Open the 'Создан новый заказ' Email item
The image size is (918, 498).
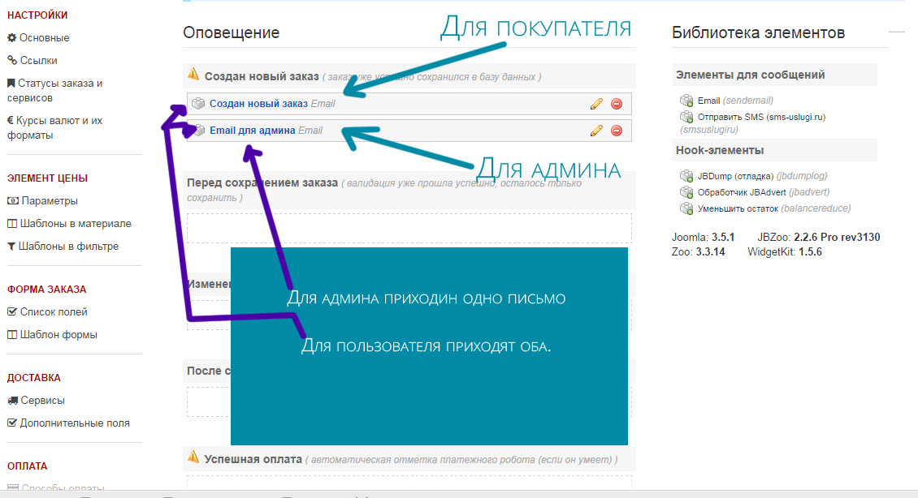[x=258, y=104]
